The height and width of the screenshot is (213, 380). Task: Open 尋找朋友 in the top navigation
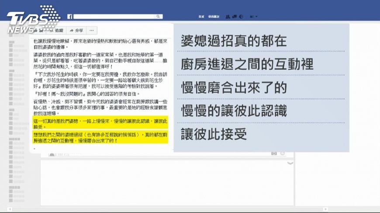(x=214, y=17)
